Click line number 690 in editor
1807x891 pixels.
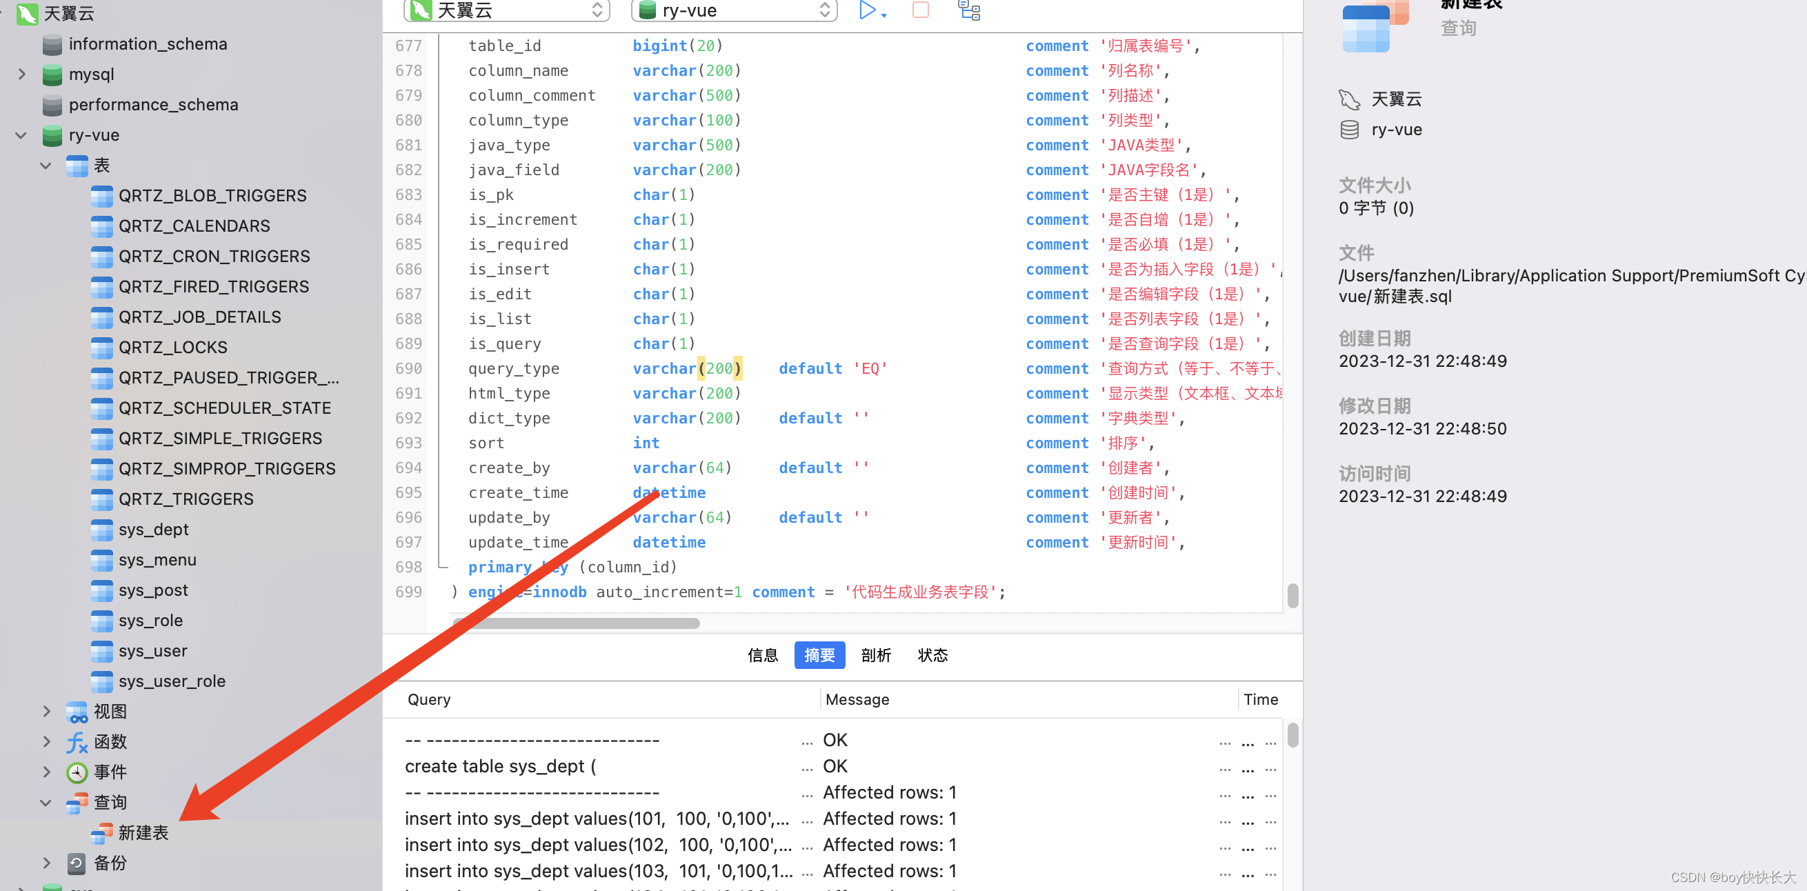tap(408, 368)
